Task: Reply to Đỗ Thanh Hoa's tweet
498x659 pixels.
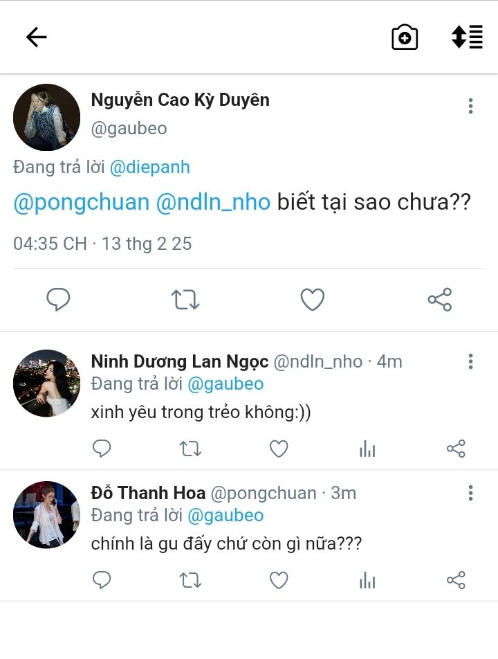Action: (x=102, y=580)
